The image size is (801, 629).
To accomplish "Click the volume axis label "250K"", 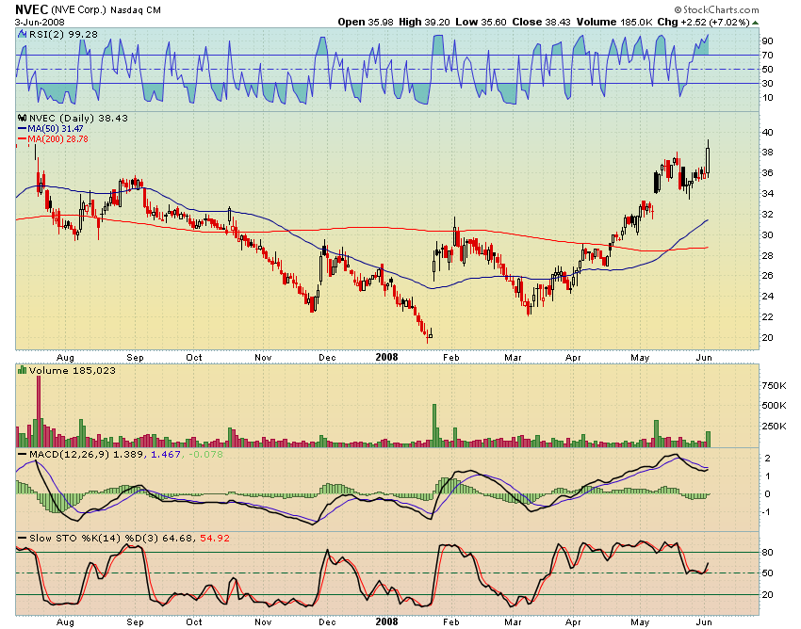I will 774,426.
